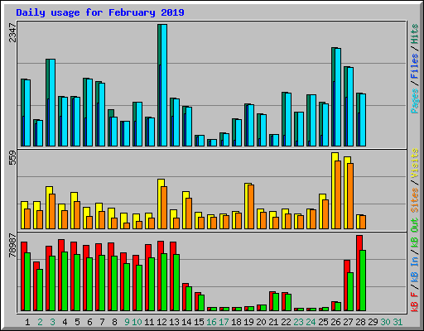Click day 13 on the x-axis
424x331 pixels.
pyautogui.click(x=174, y=322)
